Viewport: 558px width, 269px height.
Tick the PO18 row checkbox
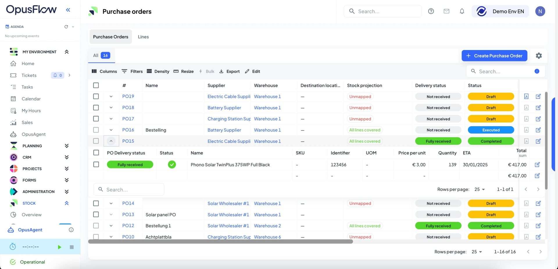[x=96, y=108]
